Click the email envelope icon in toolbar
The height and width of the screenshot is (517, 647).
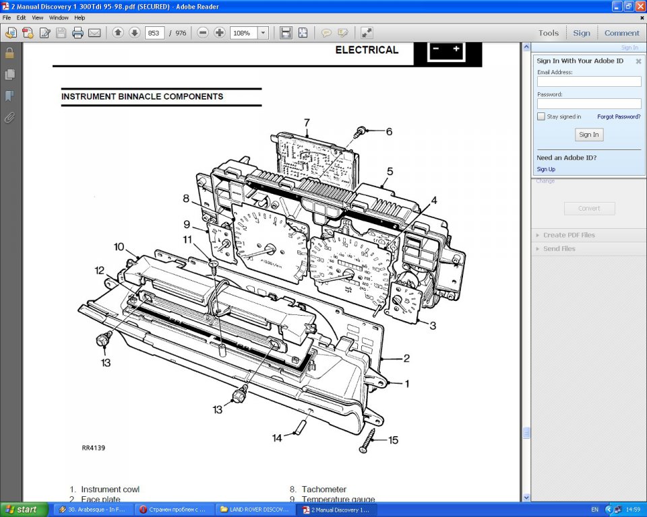point(94,33)
